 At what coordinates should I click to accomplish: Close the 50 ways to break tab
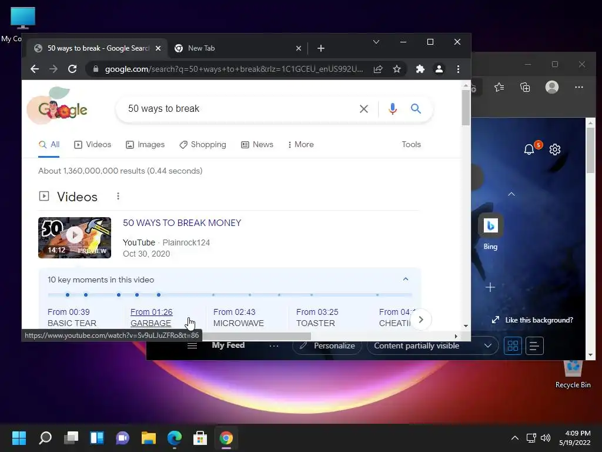158,48
